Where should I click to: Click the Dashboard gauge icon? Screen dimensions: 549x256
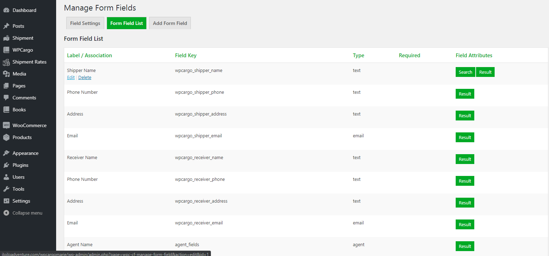click(x=6, y=10)
